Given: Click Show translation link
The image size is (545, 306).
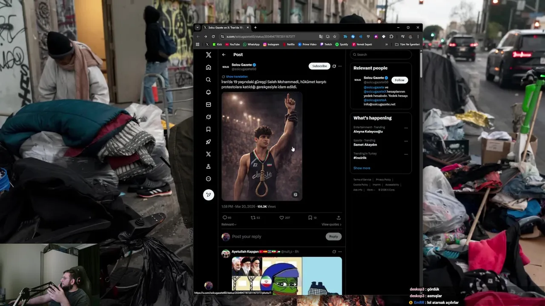Looking at the screenshot, I should pos(237,76).
